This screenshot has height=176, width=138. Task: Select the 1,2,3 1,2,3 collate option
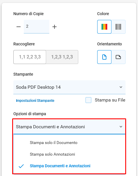62,57
